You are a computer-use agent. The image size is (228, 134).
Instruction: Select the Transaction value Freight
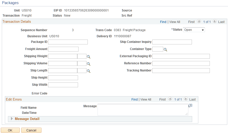point(27,16)
